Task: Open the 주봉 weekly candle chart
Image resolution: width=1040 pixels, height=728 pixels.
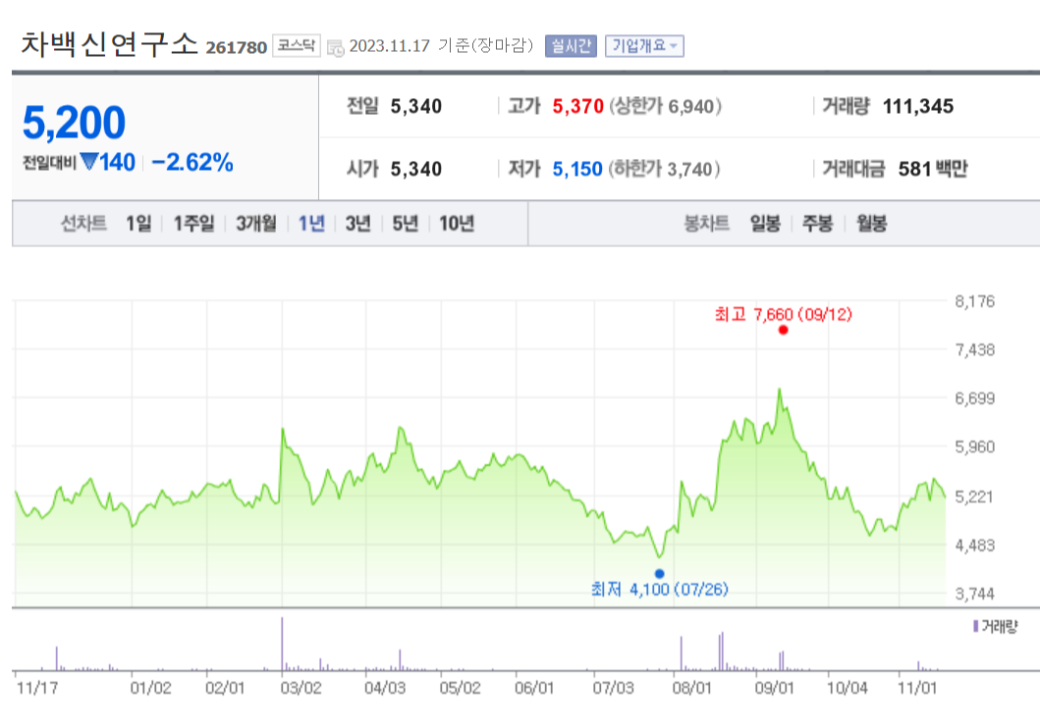Action: [817, 224]
